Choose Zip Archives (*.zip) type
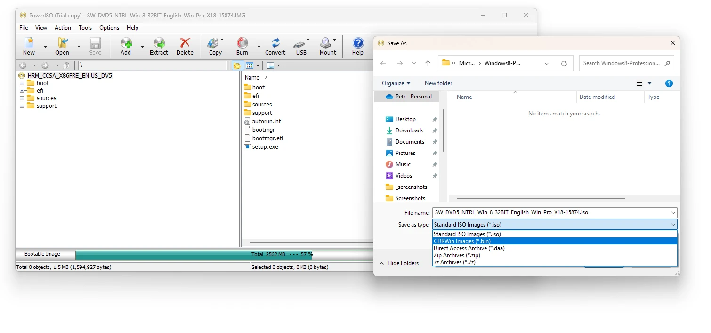The height and width of the screenshot is (333, 711). [555, 255]
